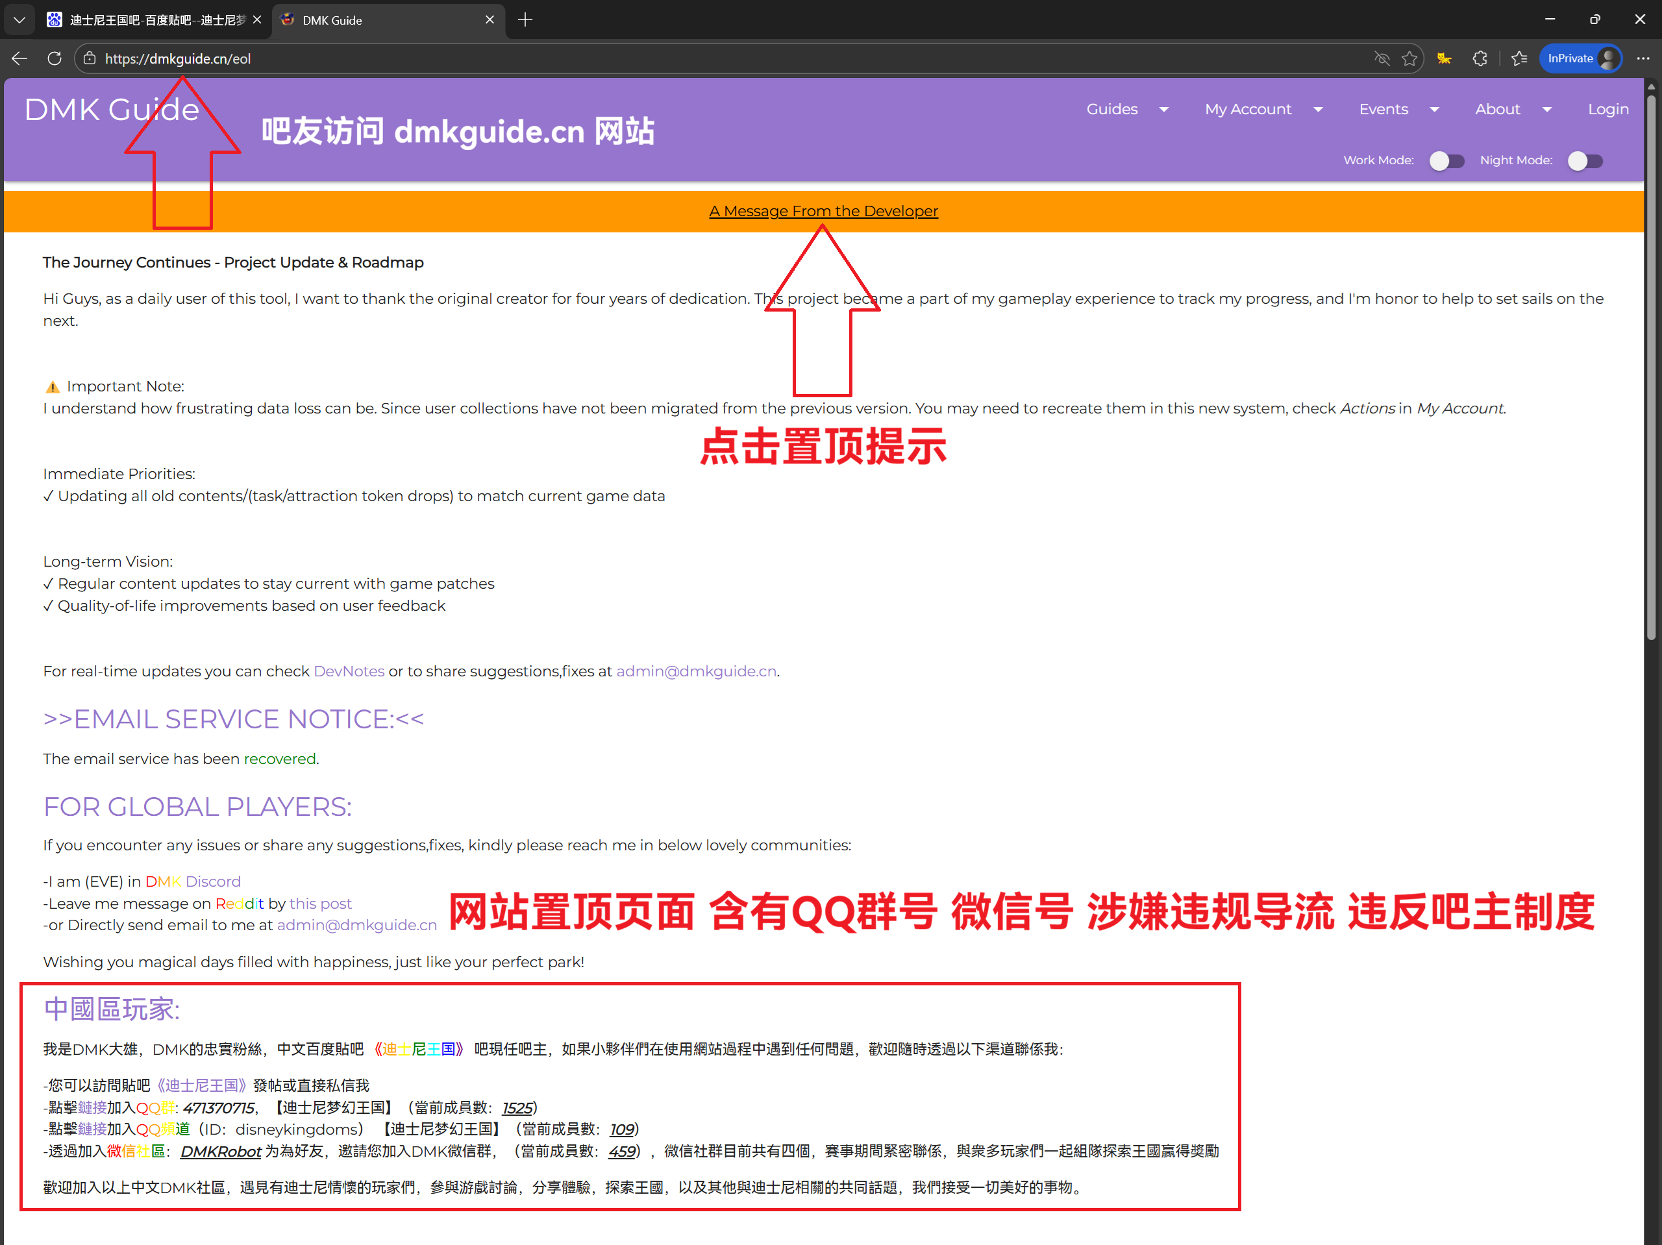The width and height of the screenshot is (1662, 1245).
Task: Expand the Events dropdown arrow
Action: pos(1433,110)
